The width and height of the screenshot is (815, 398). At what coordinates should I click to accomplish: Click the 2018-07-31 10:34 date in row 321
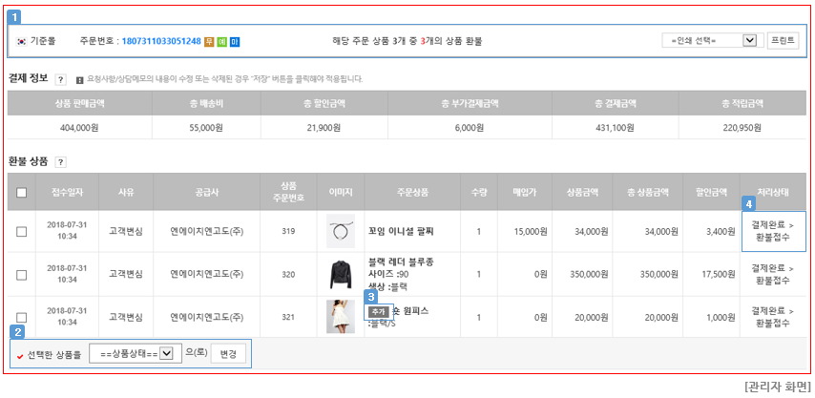pos(67,317)
